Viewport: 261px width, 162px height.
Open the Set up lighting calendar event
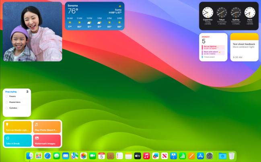(213, 47)
